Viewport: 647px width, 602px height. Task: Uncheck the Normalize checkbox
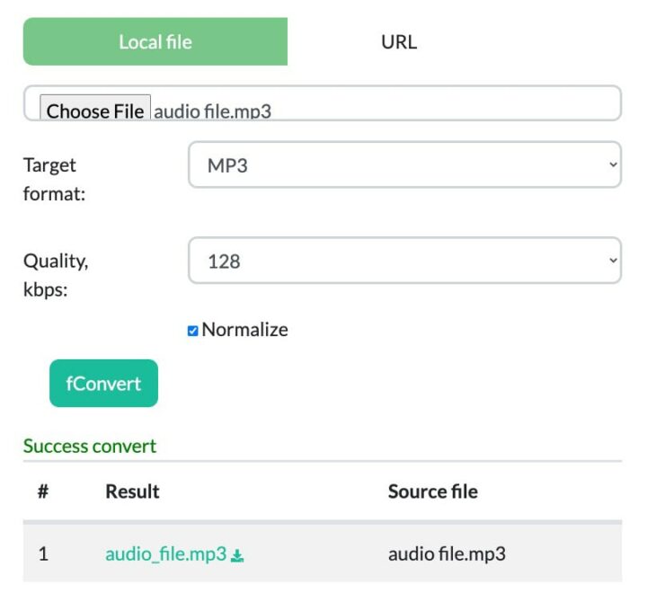(192, 331)
